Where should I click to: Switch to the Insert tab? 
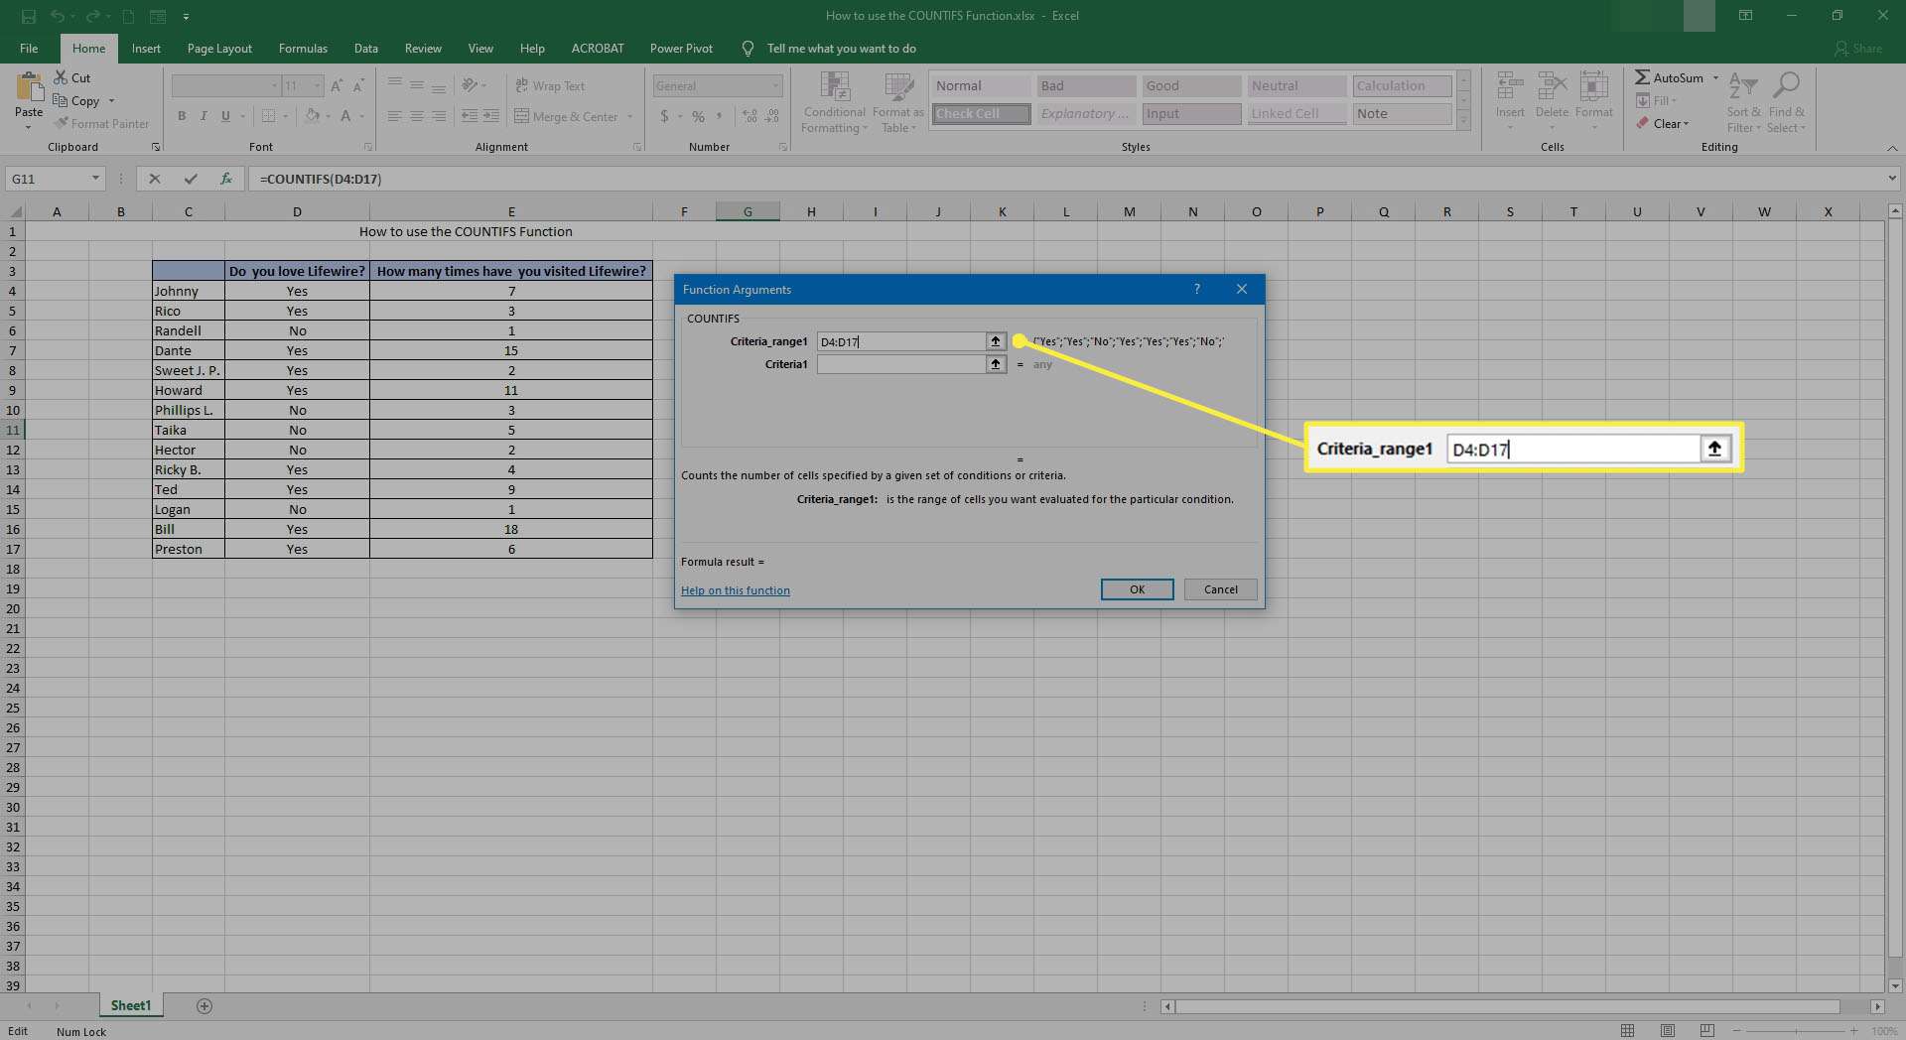coord(146,48)
